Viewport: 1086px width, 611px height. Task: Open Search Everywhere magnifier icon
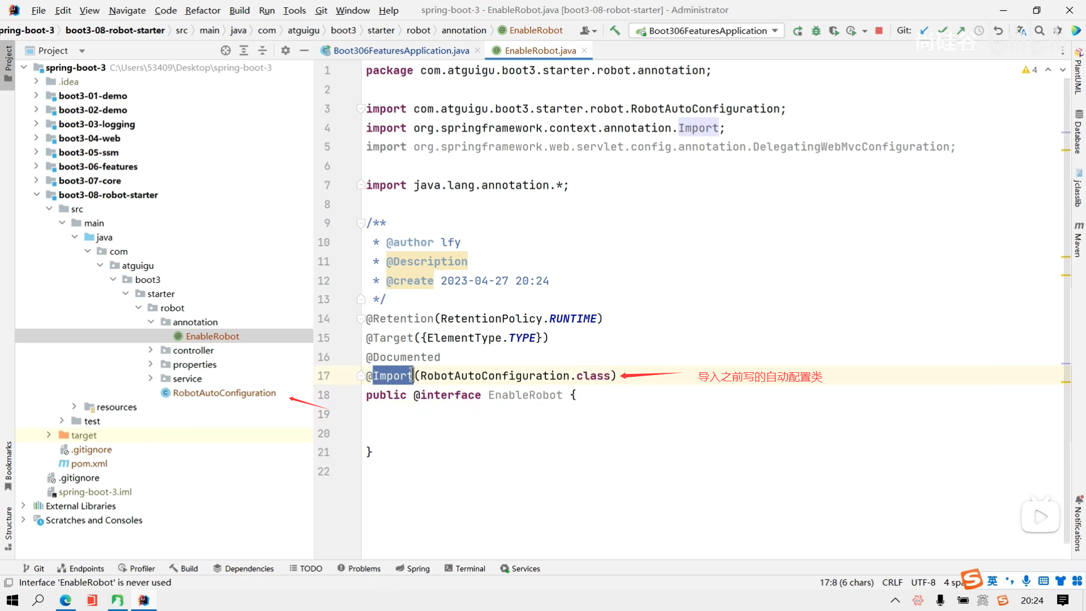(x=1039, y=31)
